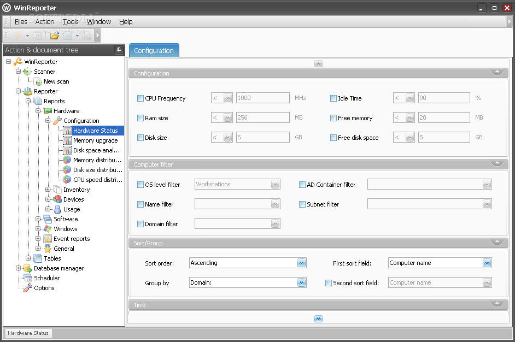The width and height of the screenshot is (515, 342).
Task: Enable the OS level filter checkbox
Action: 141,185
